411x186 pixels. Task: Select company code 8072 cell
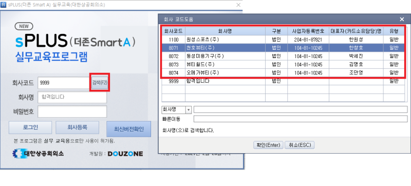173,56
